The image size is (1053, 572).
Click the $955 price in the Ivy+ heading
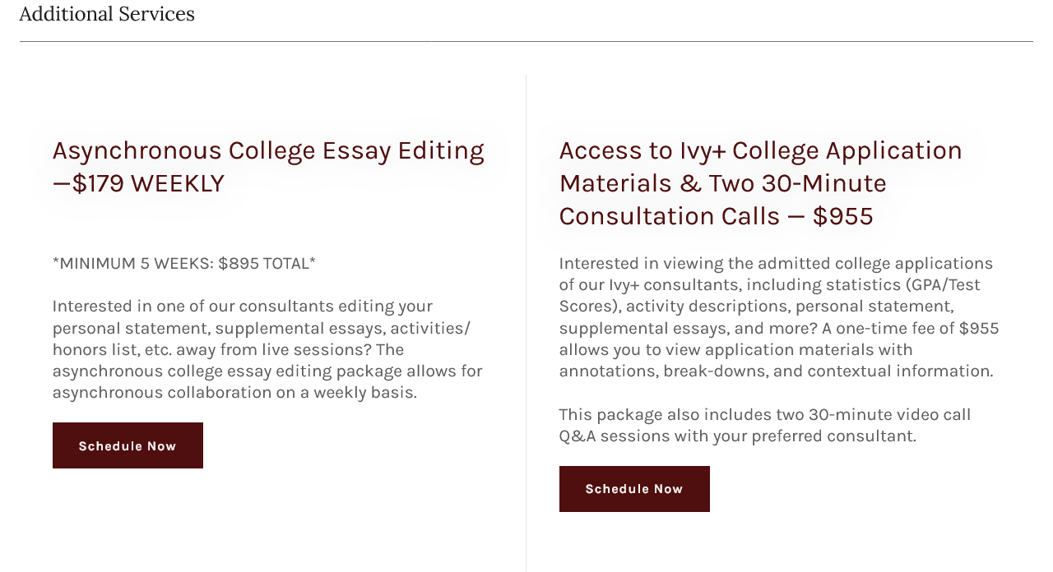(842, 216)
